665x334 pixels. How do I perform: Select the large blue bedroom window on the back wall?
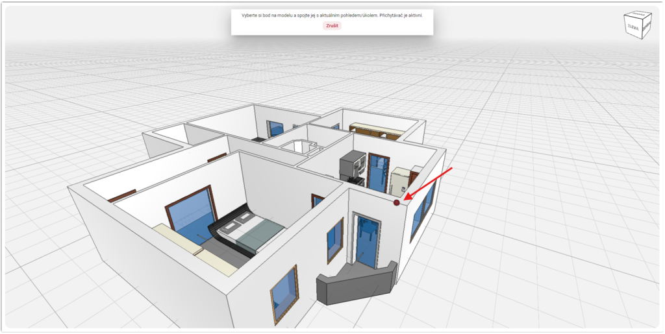click(192, 213)
